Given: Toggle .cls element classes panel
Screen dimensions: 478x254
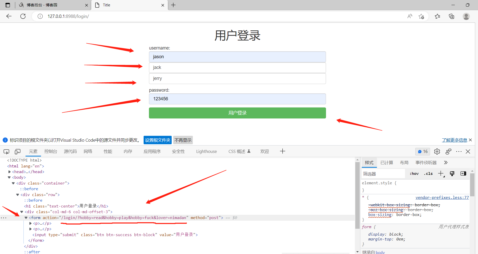Looking at the screenshot, I should (428, 174).
